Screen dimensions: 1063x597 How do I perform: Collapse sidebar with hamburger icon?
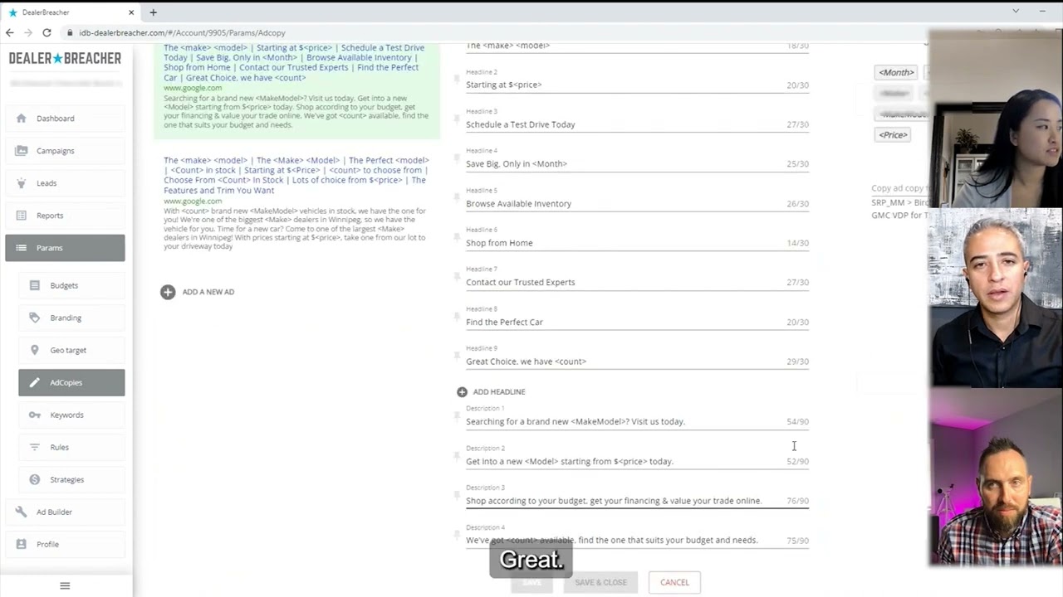(x=65, y=585)
